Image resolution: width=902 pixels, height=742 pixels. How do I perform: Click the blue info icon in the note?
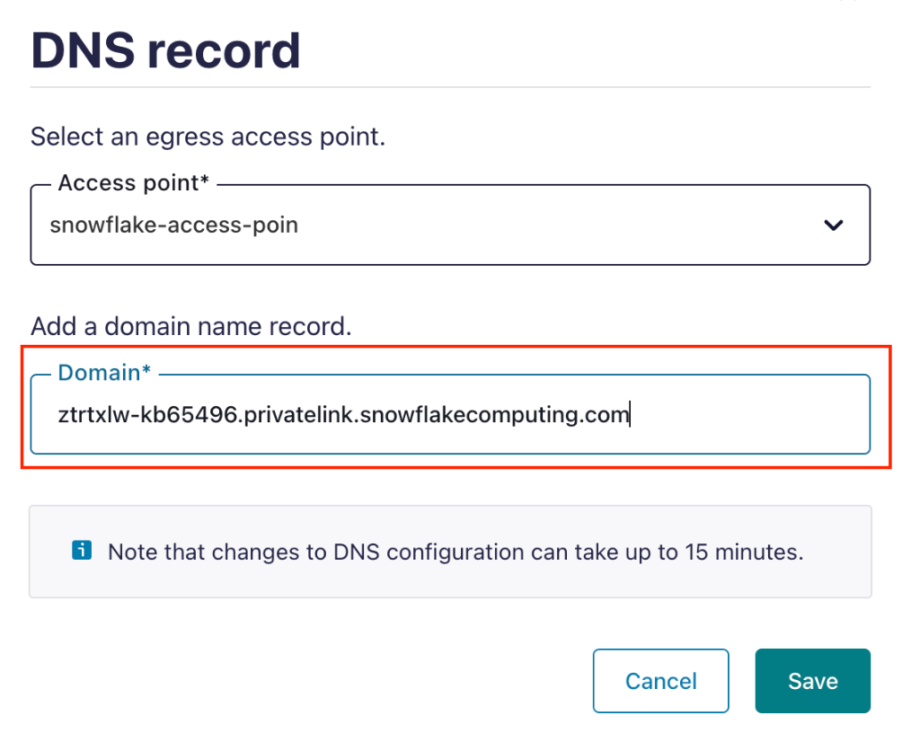click(81, 551)
